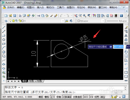Click the Redo arrow
The image size is (130, 100).
(x=68, y=16)
